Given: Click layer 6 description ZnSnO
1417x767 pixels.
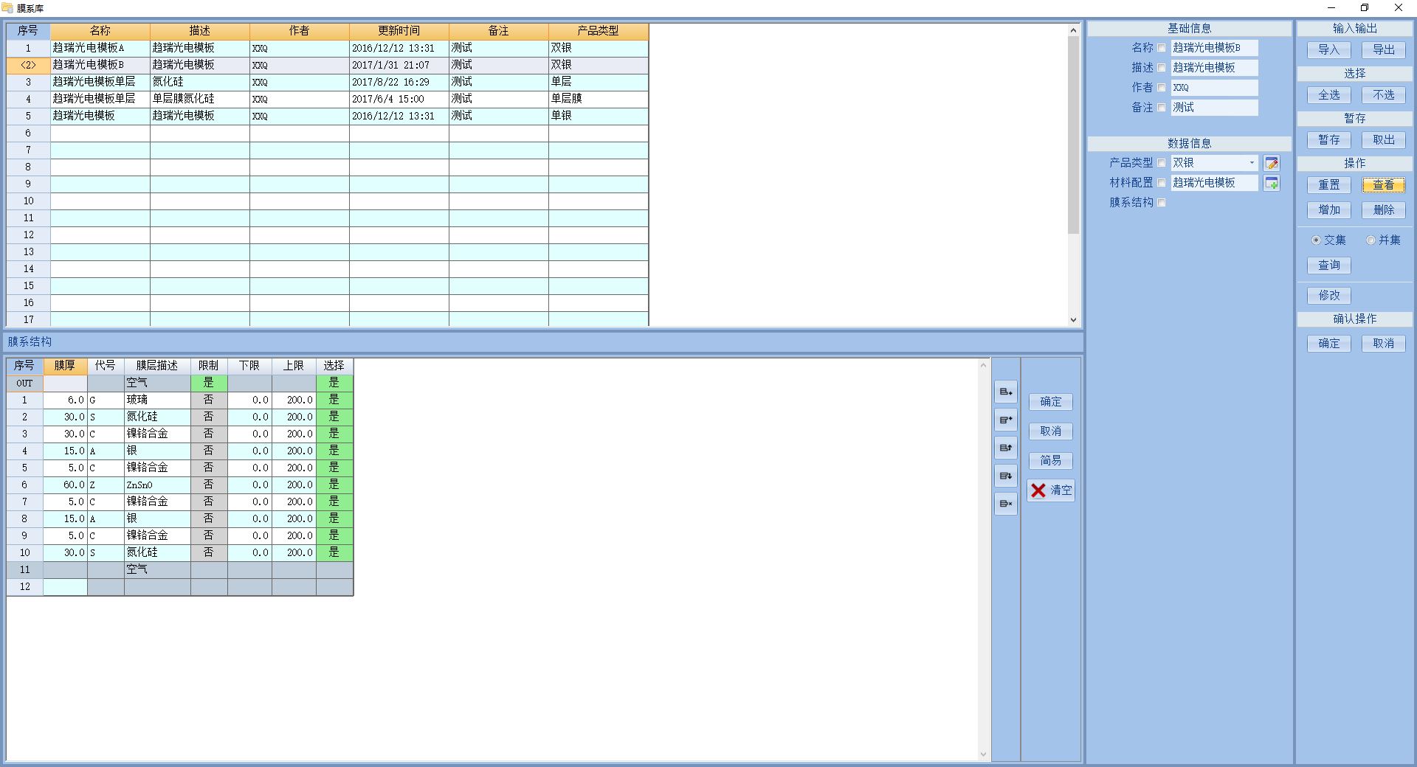Looking at the screenshot, I should point(157,485).
